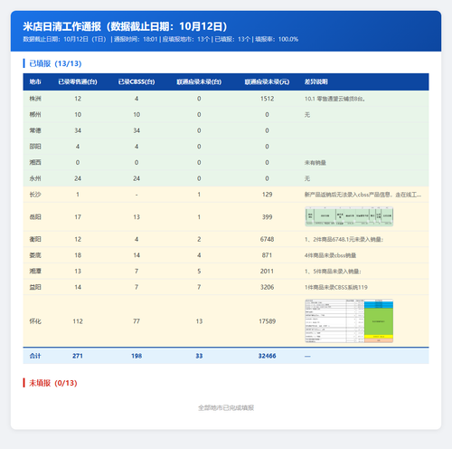This screenshot has height=449, width=452.
Task: Click the value 77 in 怀化 row
Action: [137, 321]
